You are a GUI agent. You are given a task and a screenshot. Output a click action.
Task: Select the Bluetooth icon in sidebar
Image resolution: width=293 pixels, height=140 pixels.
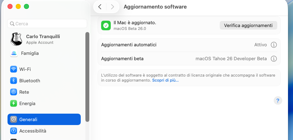point(14,81)
